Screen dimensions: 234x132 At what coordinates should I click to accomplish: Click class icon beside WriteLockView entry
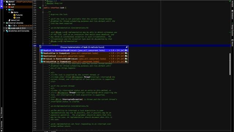point(42,62)
